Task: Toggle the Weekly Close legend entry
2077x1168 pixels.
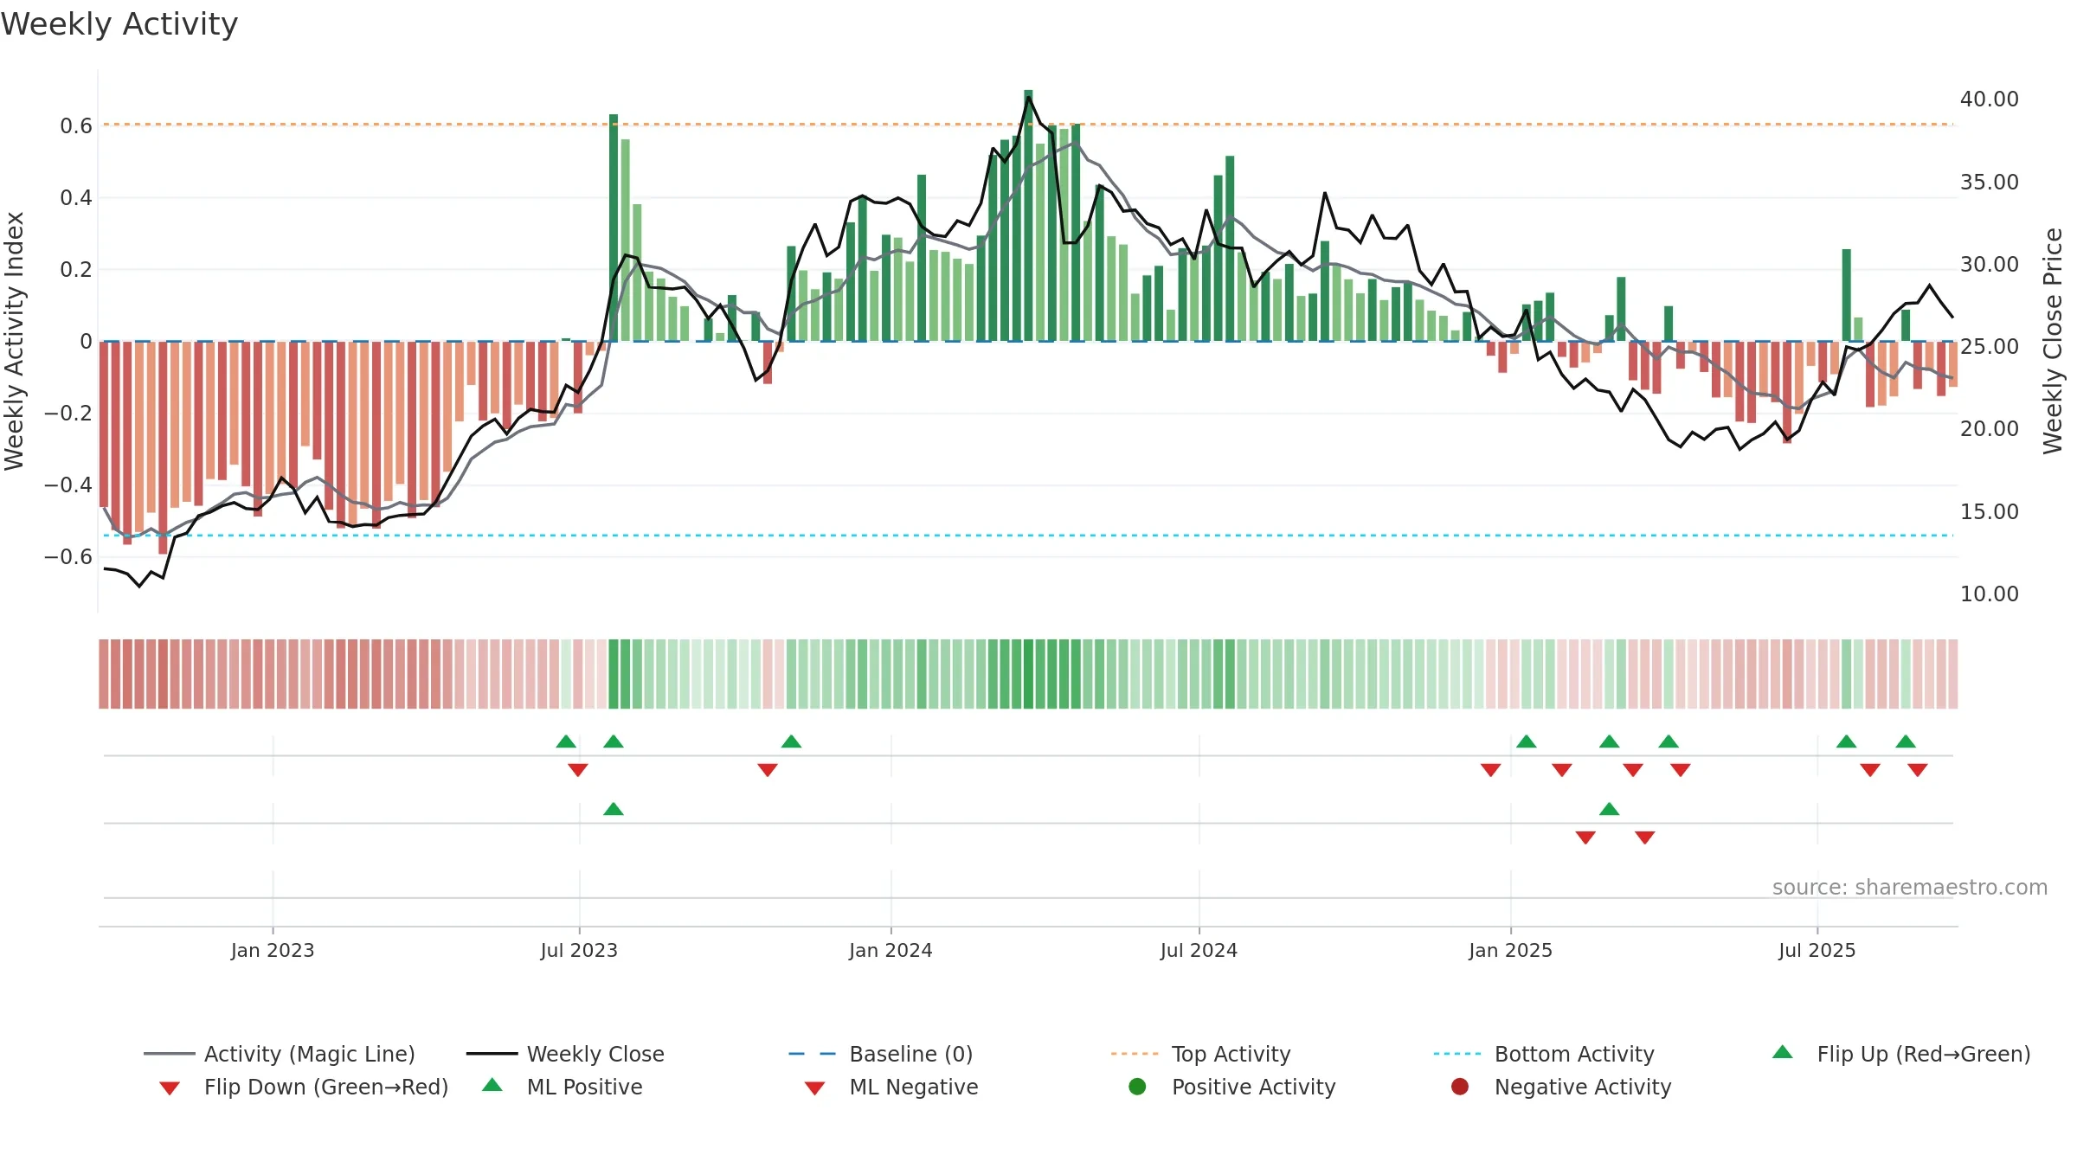Action: (x=565, y=1054)
